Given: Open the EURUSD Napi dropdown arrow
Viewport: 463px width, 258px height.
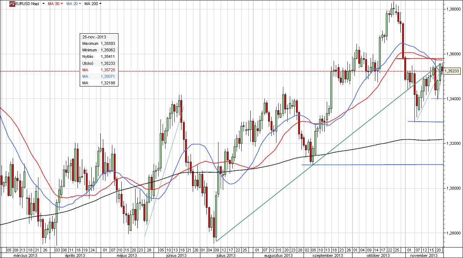Looking at the screenshot, I should [x=44, y=4].
